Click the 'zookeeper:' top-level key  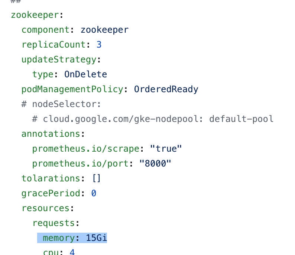click(x=37, y=15)
